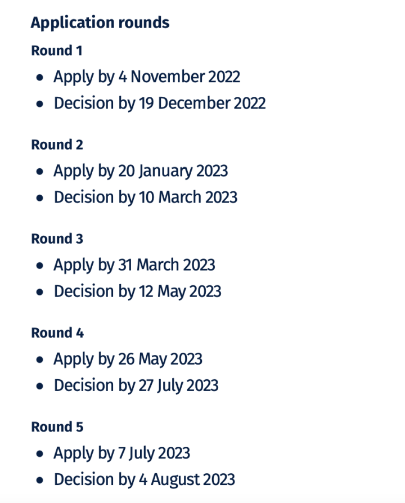The image size is (405, 503).
Task: Click the "Application rounds" heading
Action: click(x=100, y=23)
